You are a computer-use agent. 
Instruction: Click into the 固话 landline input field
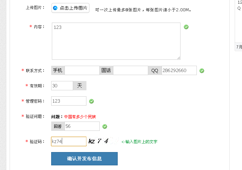130,71
